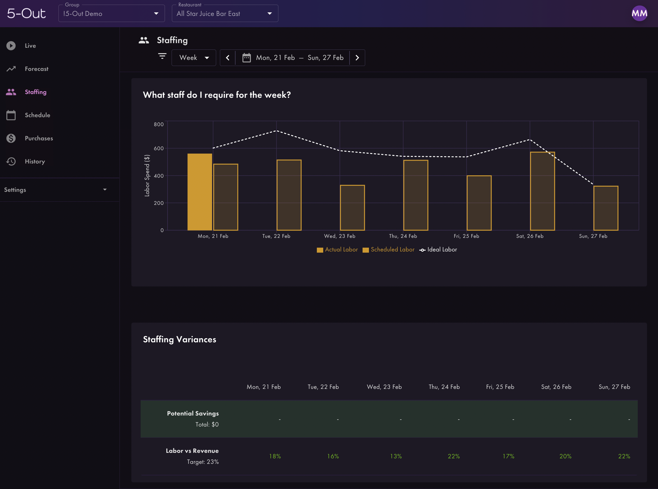Image resolution: width=658 pixels, height=489 pixels.
Task: Open the History clock icon
Action: (11, 161)
